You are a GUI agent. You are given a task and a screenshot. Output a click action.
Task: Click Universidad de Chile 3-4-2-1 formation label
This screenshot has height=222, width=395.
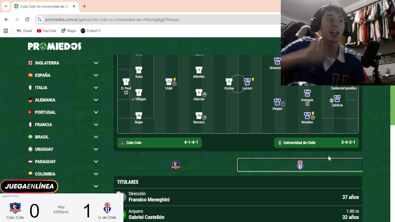coord(316,142)
